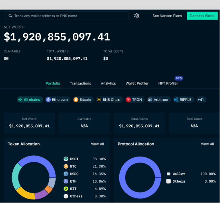Switch to the Portfolio tab

(53, 83)
